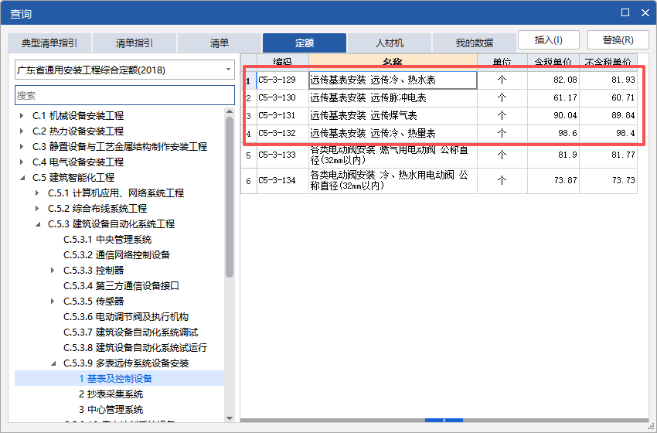Collapse the C.5.3.9 多表远传系统设备安装 node
The height and width of the screenshot is (433, 657).
click(53, 363)
